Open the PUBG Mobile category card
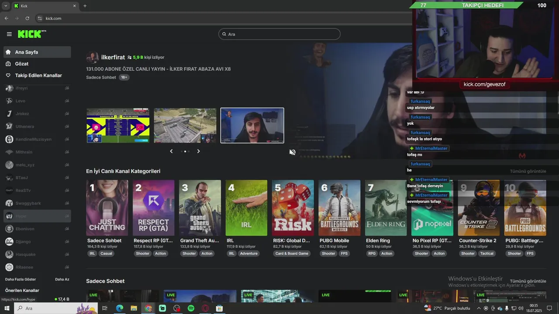Screen dimensions: 559x314 tap(339, 208)
